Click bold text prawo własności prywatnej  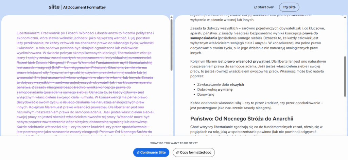pyautogui.click(x=247, y=61)
